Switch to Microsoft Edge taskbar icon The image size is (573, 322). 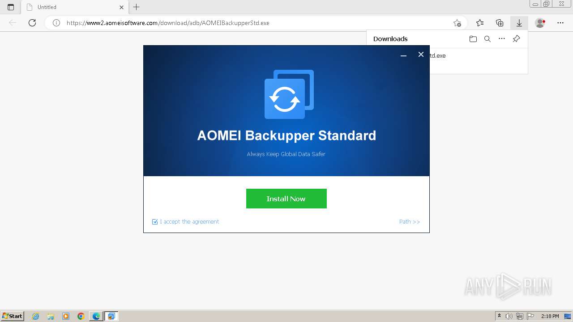(96, 316)
